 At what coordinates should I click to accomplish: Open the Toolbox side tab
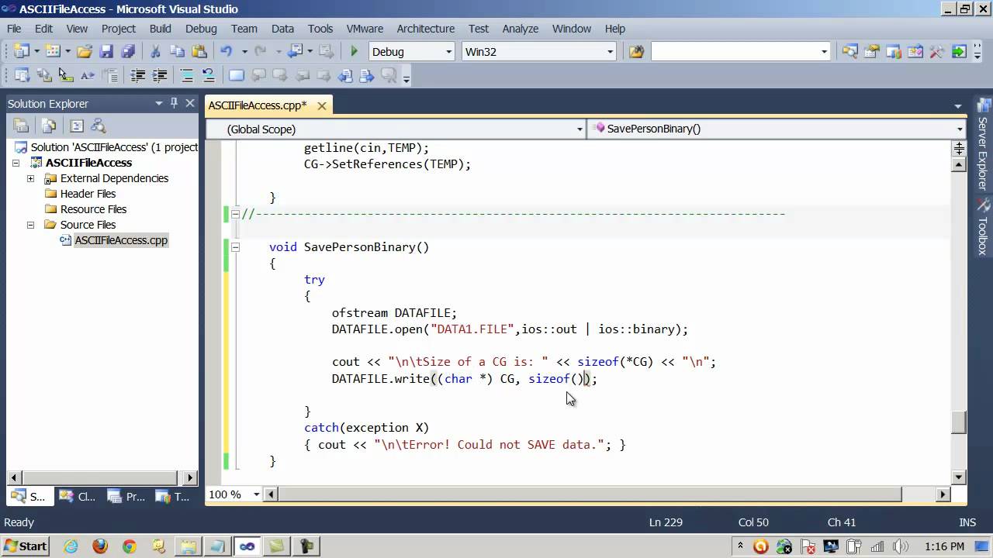(x=984, y=228)
